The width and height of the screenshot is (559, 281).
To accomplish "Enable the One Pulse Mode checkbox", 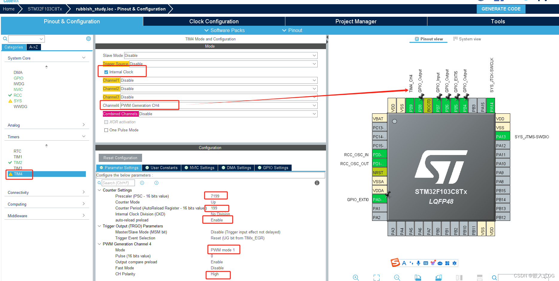I will 106,130.
